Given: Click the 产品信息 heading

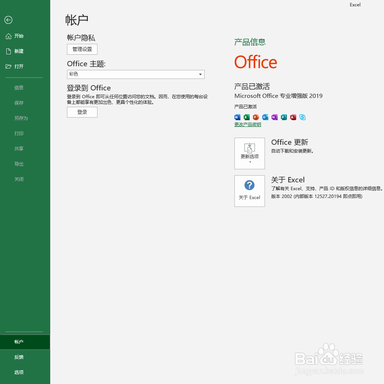Looking at the screenshot, I should [250, 42].
